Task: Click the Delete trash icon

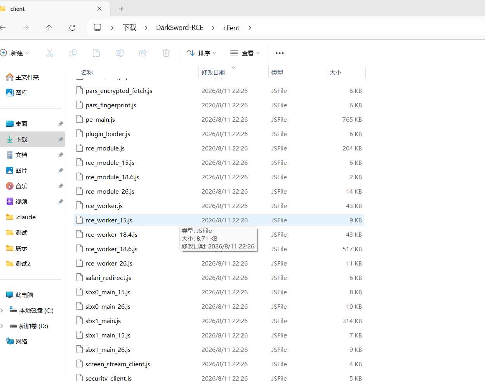Action: click(x=166, y=53)
